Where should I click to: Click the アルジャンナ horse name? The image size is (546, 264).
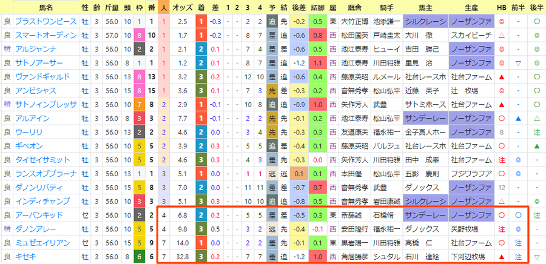36,49
